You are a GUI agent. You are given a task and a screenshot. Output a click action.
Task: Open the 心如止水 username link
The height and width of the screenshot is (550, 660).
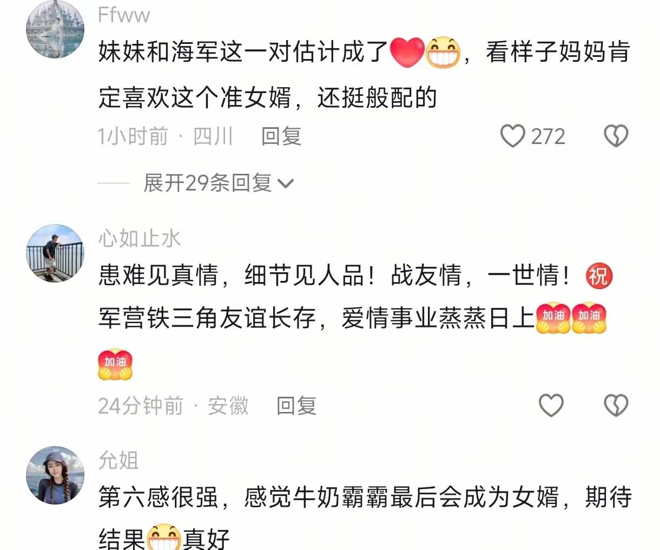tap(140, 238)
